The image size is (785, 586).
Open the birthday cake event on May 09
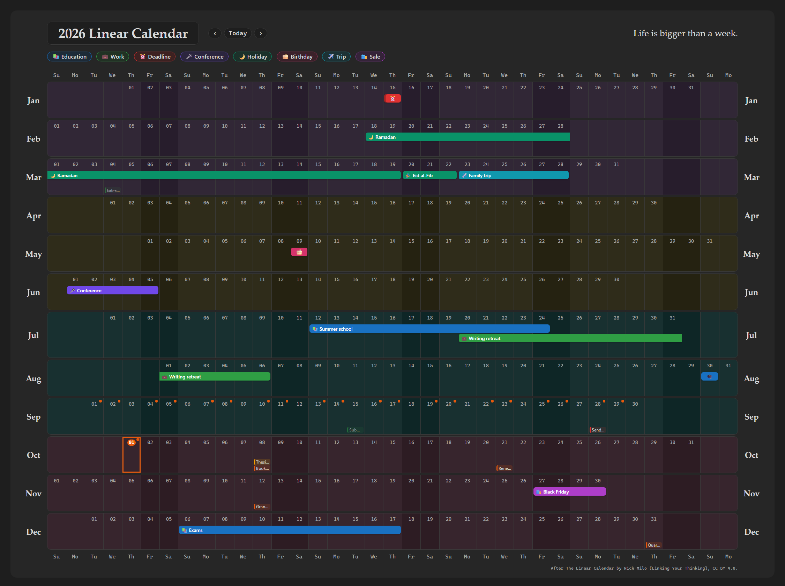(x=299, y=252)
